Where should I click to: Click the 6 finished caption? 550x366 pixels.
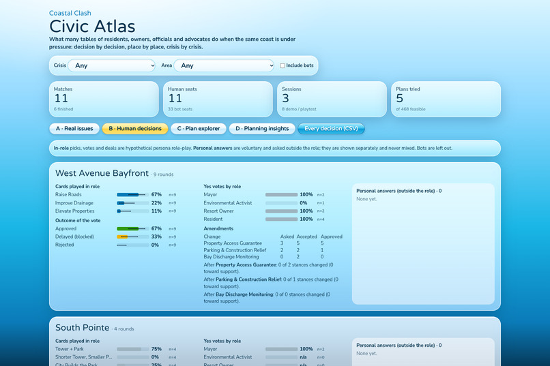click(x=63, y=109)
